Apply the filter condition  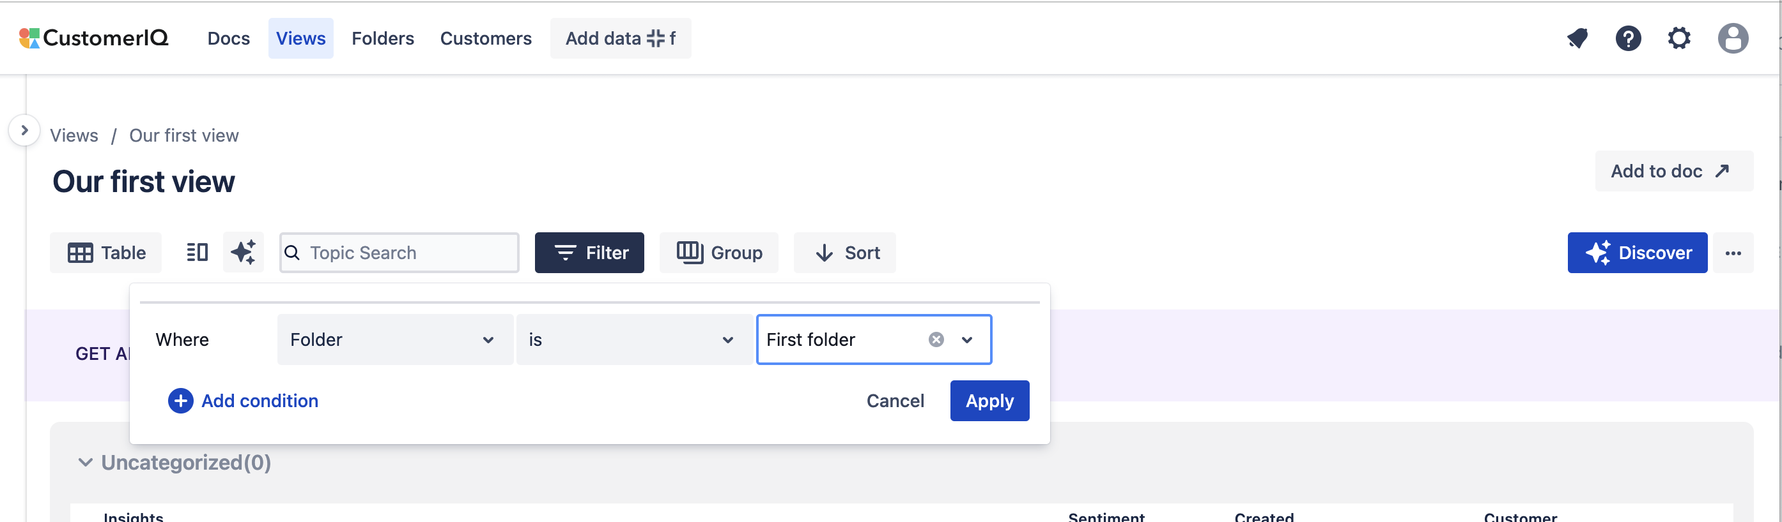pos(989,401)
